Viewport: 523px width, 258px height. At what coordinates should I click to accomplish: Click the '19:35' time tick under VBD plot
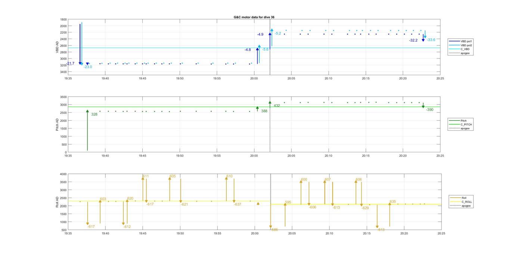pos(68,78)
